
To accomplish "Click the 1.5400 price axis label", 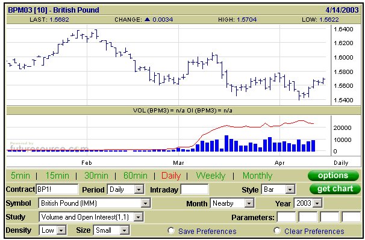I will click(343, 100).
